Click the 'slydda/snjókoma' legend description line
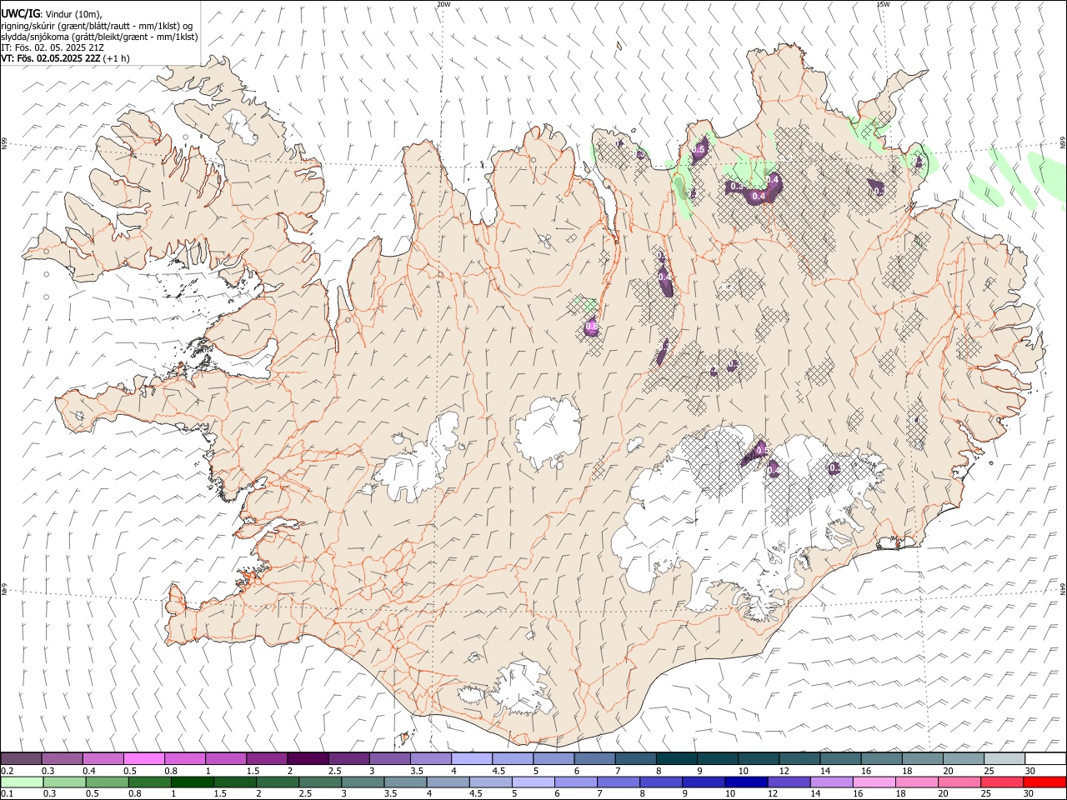Screen dimensions: 1067x800 coord(99,37)
